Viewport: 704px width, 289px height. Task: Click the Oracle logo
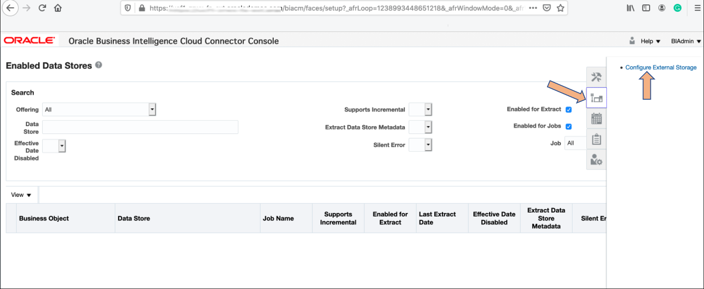click(29, 40)
